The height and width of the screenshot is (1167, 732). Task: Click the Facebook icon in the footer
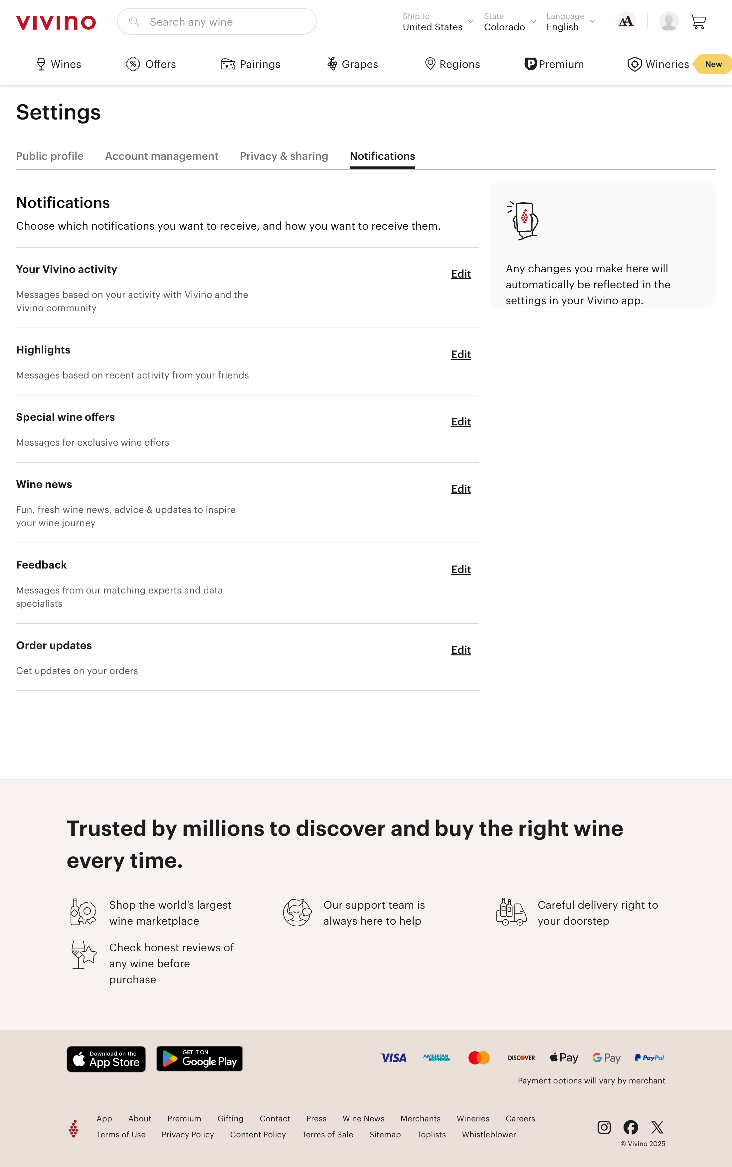(631, 1127)
